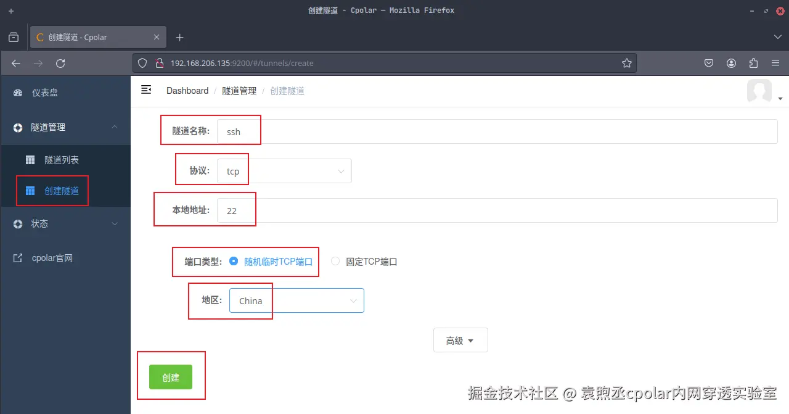Click the 隧道名称 input field
Viewport: 789px width, 414px height.
(x=497, y=131)
